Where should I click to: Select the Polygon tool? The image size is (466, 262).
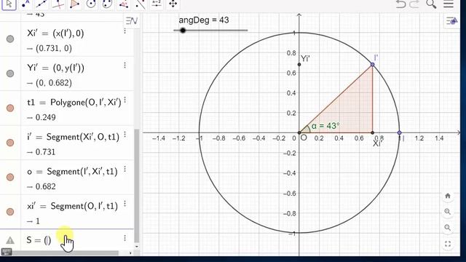(x=74, y=4)
